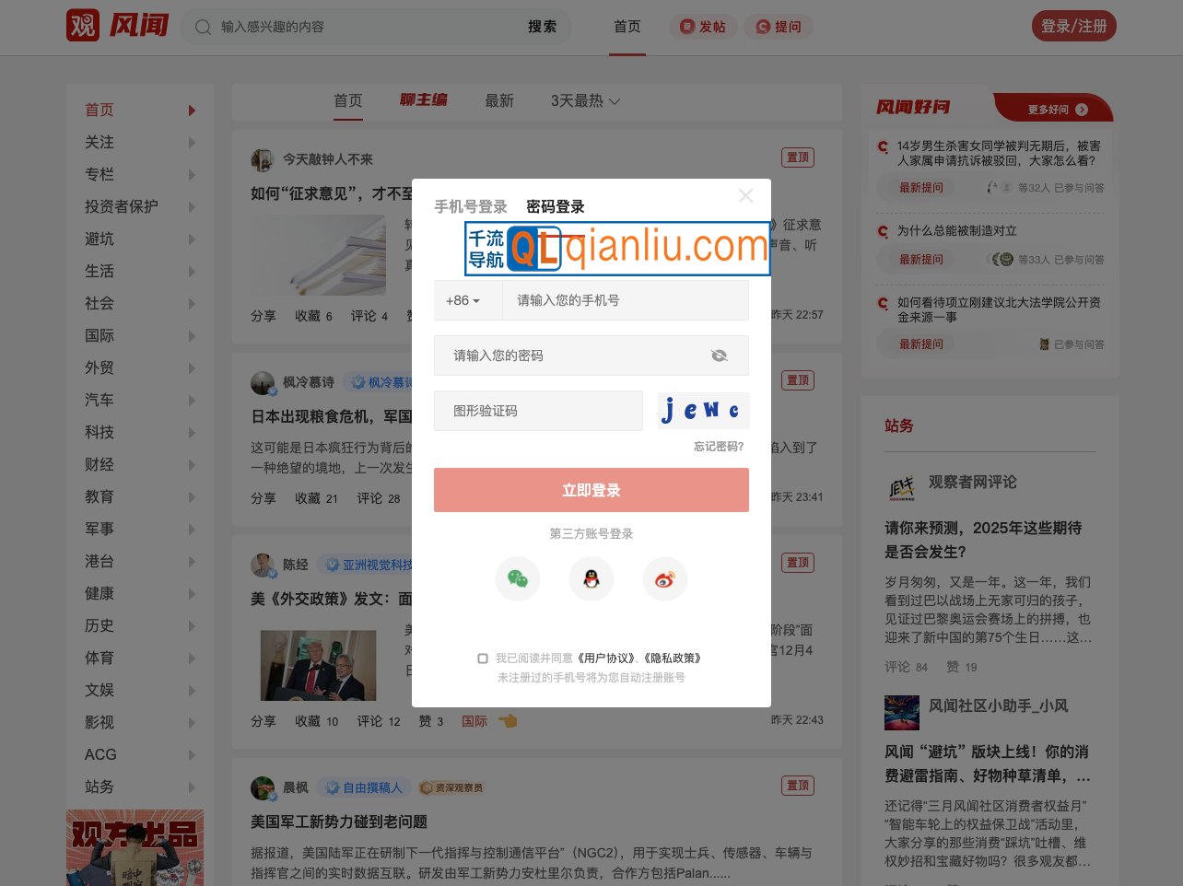
Task: Click the 登录/注册 button top right
Action: (1073, 26)
